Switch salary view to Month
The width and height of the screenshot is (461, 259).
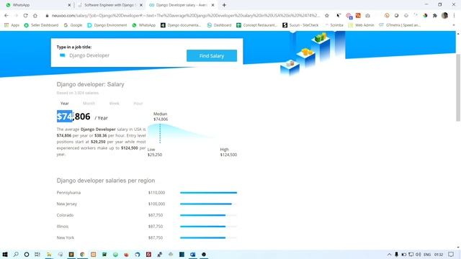[x=89, y=104]
